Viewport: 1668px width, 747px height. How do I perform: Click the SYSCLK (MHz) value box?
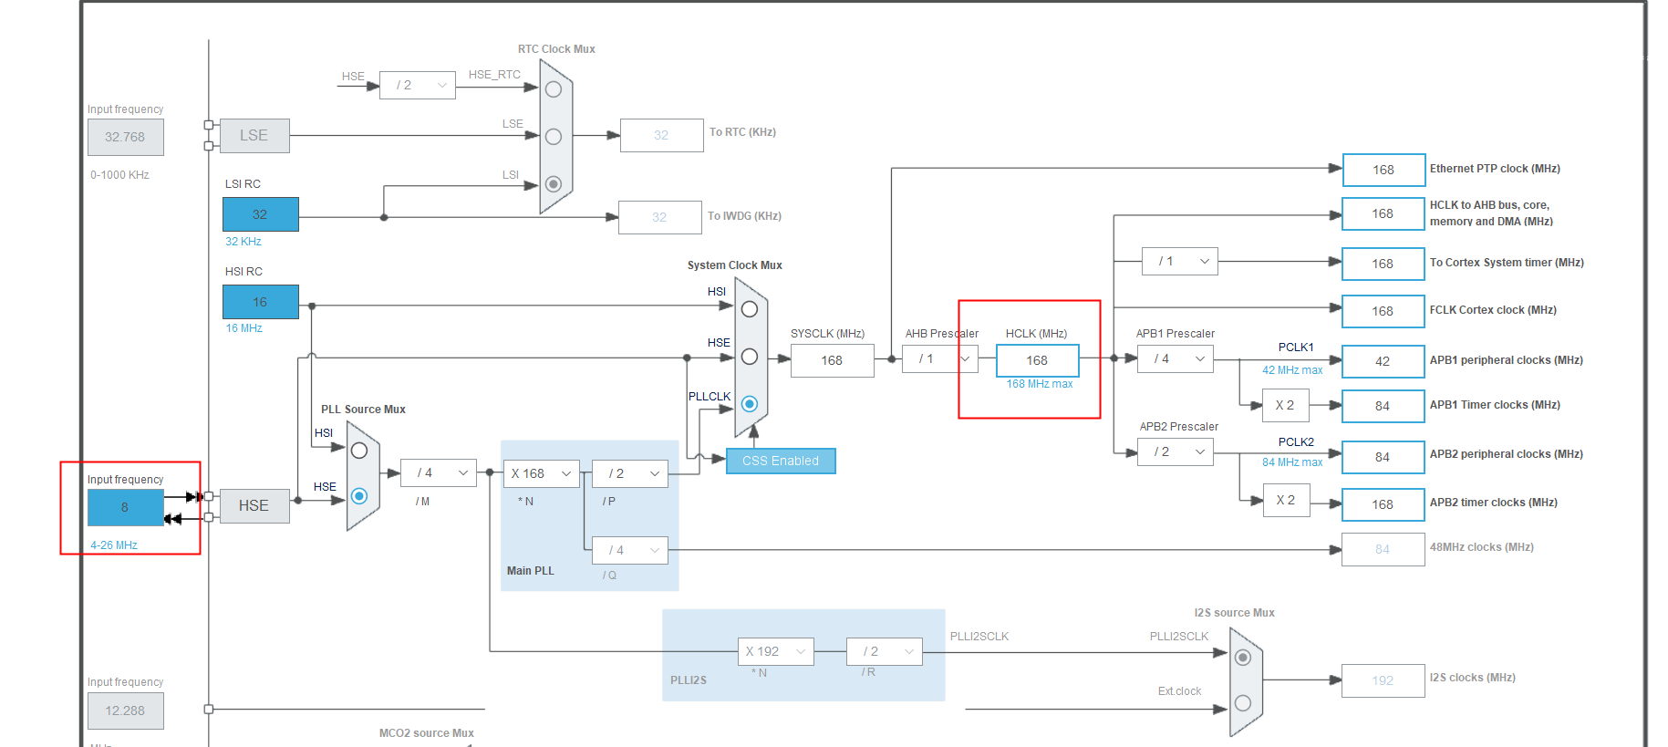tap(833, 360)
